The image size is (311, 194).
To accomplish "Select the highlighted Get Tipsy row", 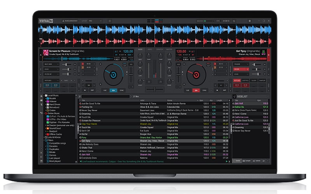I will [154, 141].
